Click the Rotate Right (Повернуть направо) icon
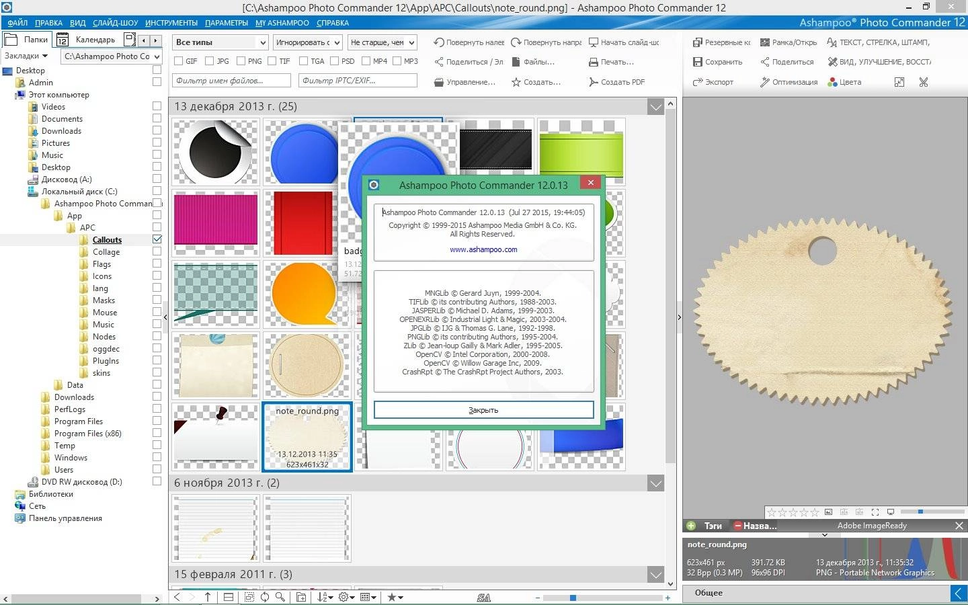The width and height of the screenshot is (968, 605). pos(516,42)
